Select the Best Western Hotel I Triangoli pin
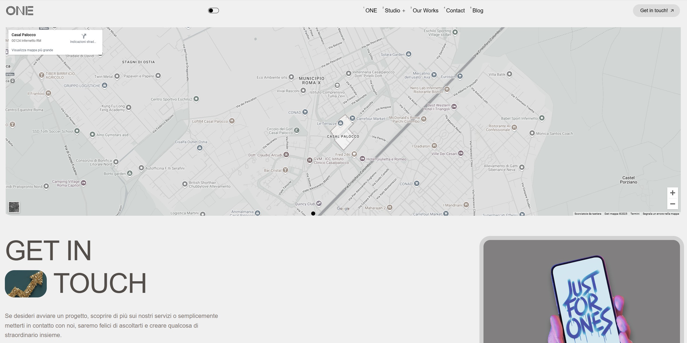 point(454,107)
